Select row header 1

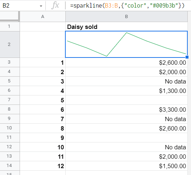(10, 26)
